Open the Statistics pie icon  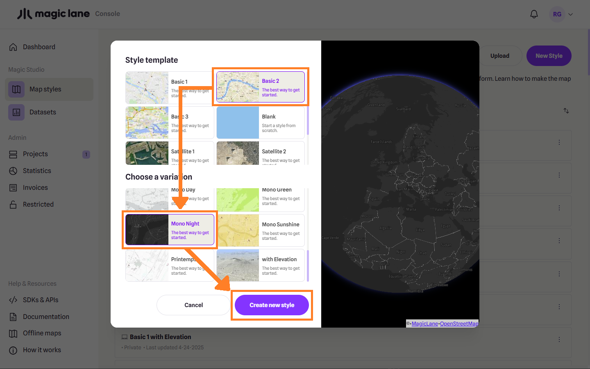click(x=13, y=171)
